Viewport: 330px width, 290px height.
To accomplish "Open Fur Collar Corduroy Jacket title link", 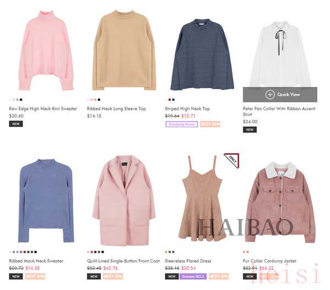I will [x=269, y=261].
